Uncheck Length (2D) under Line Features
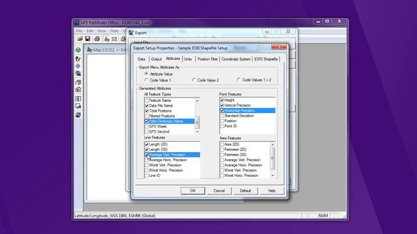417x234 pixels. point(147,144)
